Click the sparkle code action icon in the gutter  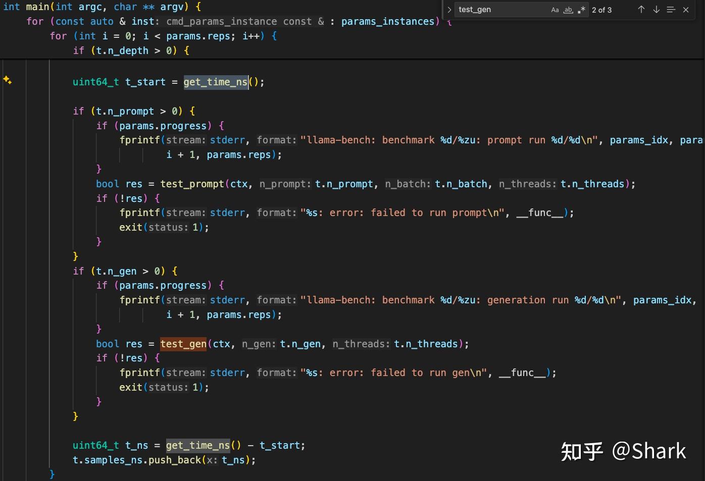[x=8, y=80]
